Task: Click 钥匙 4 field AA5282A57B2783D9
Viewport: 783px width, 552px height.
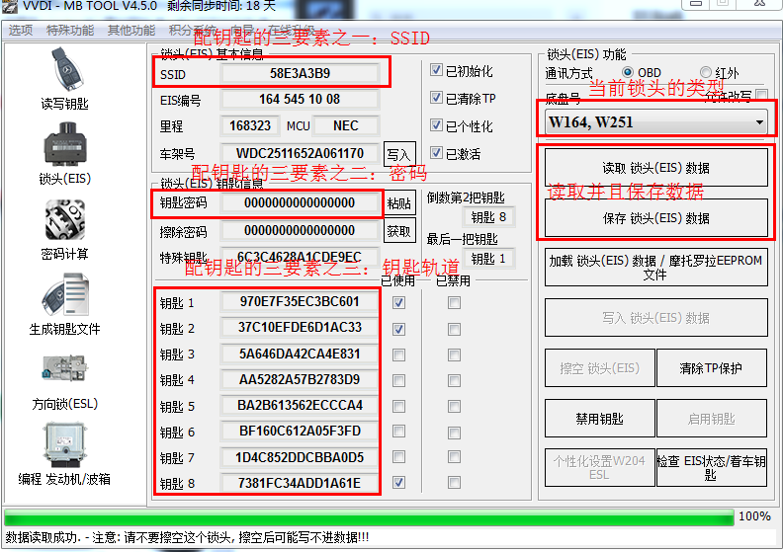Action: click(300, 379)
